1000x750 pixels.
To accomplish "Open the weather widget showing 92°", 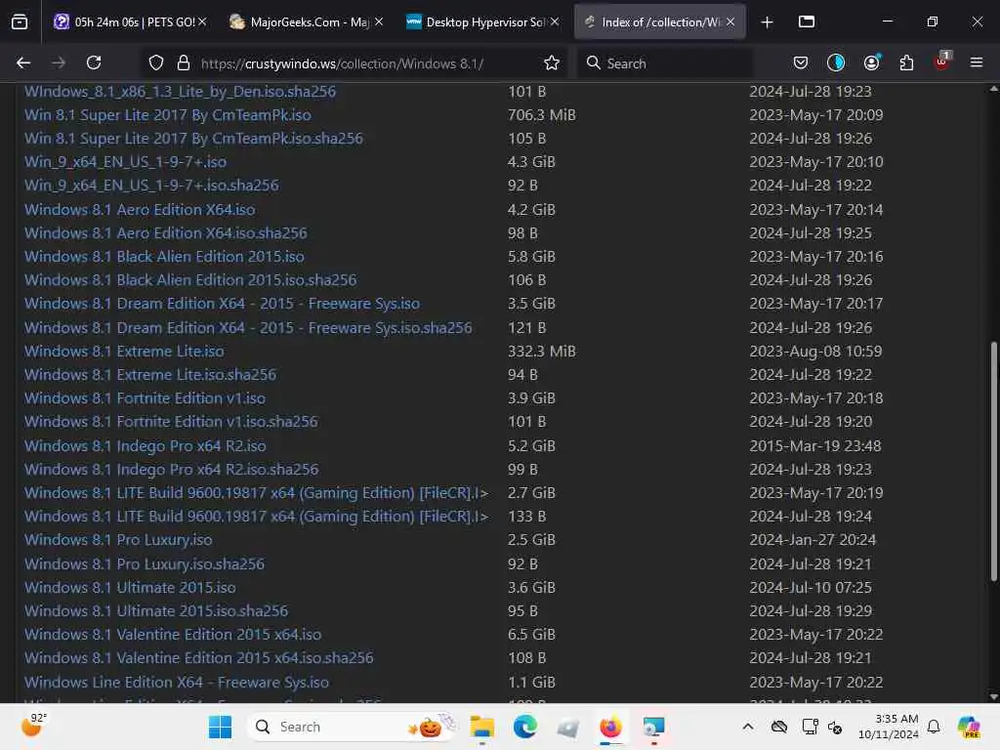I will (34, 726).
